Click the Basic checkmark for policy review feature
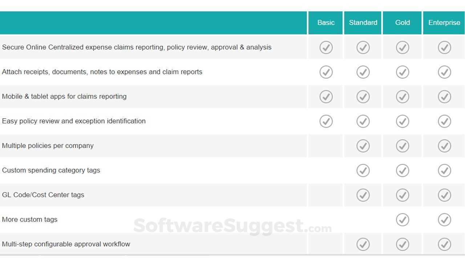465x261 pixels. pos(325,121)
